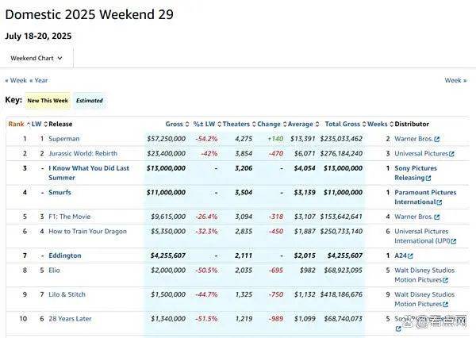Click external link icon in Elio row
The width and height of the screenshot is (476, 338).
tap(445, 280)
